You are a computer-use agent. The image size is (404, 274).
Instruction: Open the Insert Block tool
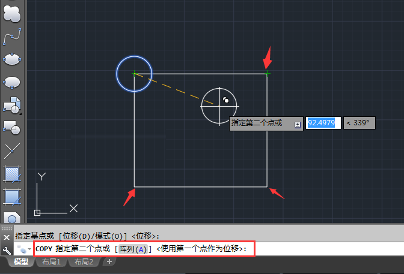(x=12, y=105)
